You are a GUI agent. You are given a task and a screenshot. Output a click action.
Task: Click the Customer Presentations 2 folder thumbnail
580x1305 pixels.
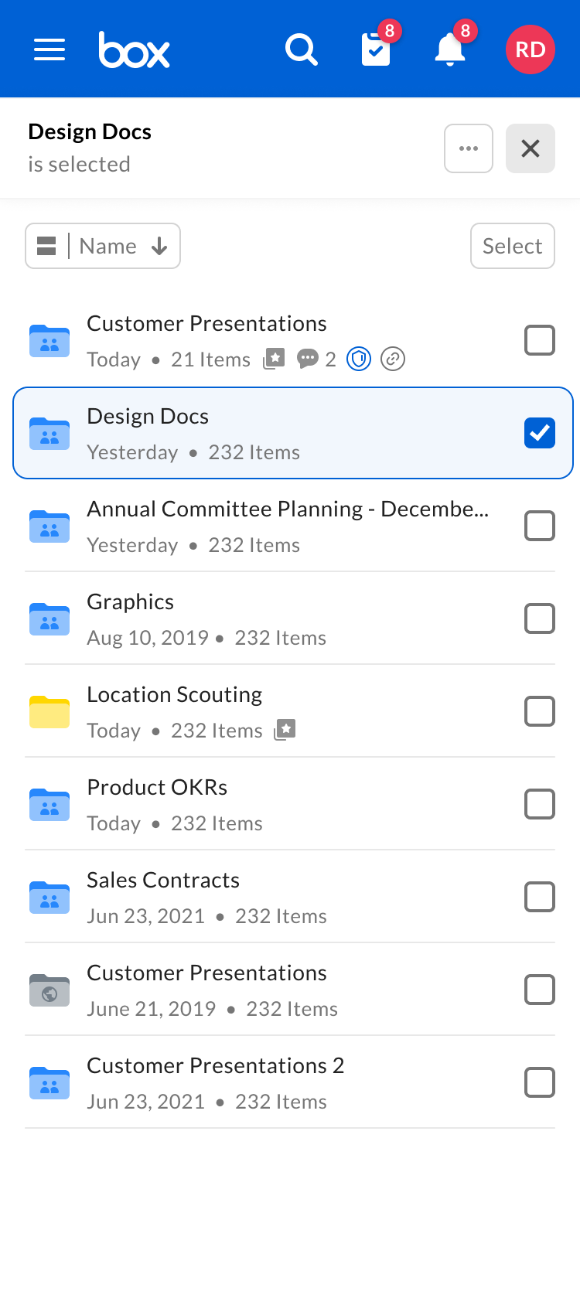49,1082
